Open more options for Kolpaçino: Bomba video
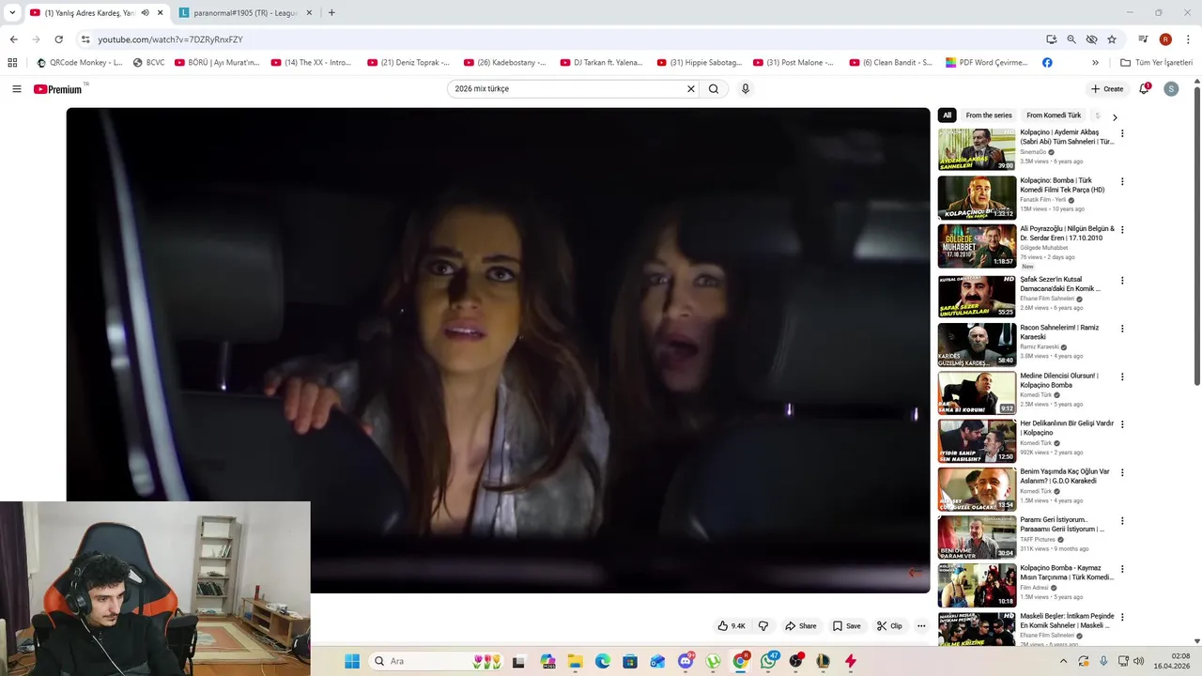The height and width of the screenshot is (676, 1202). (1122, 181)
